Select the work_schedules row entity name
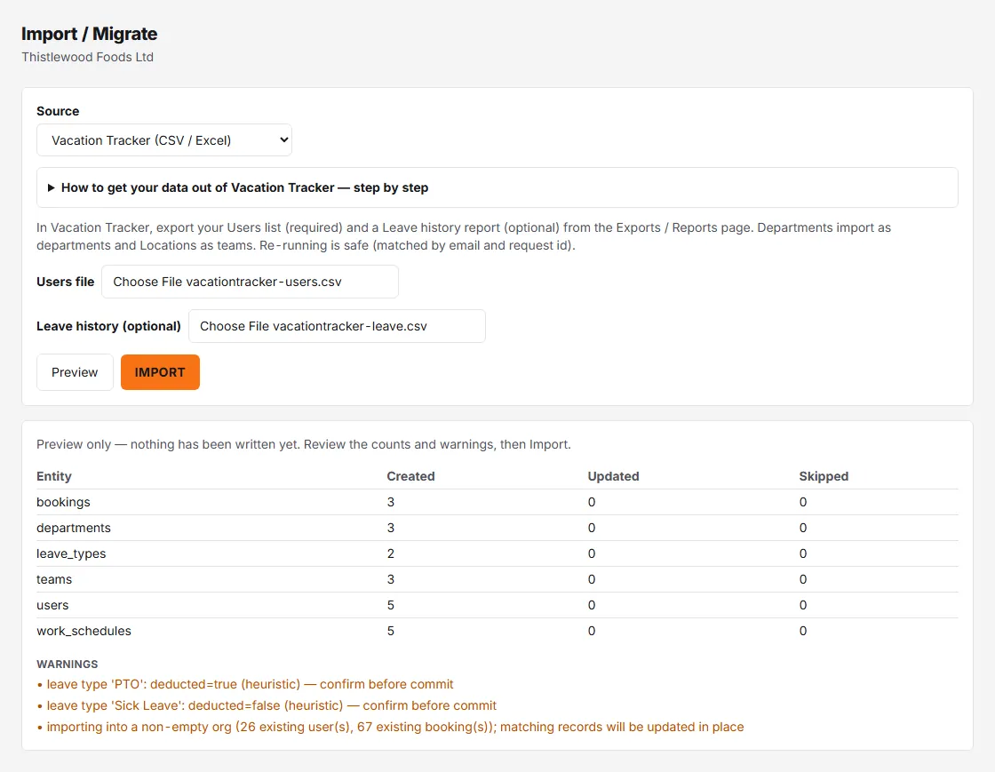Viewport: 995px width, 772px height. tap(84, 631)
